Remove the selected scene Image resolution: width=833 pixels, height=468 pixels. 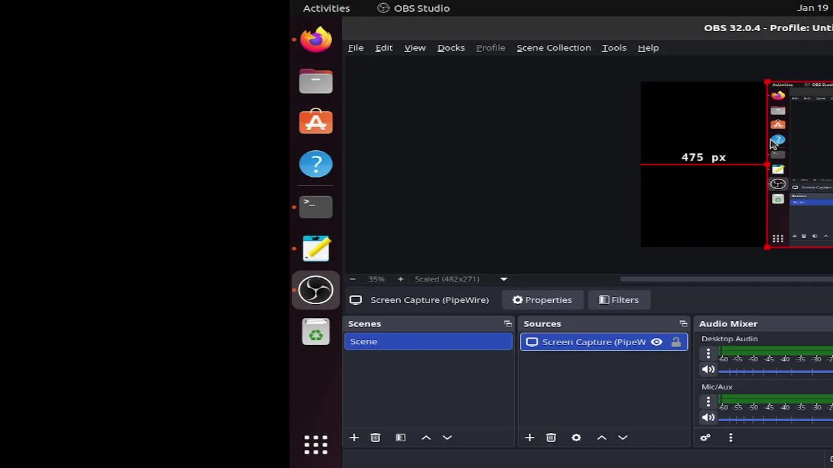(x=376, y=437)
